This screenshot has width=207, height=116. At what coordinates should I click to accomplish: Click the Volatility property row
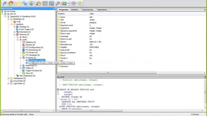point(131,47)
